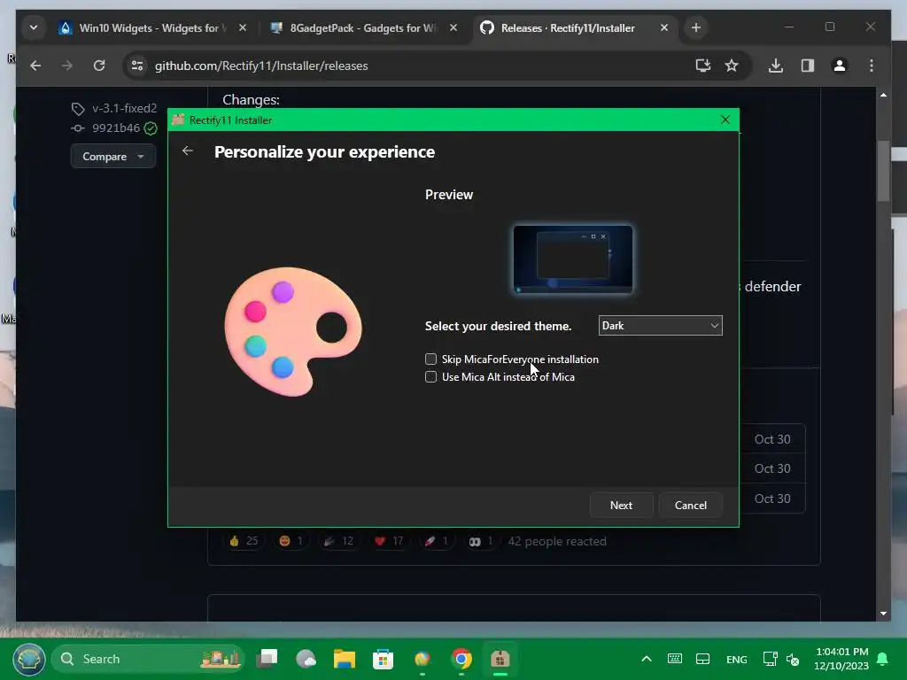
Task: View site information icon in address bar
Action: tap(137, 66)
